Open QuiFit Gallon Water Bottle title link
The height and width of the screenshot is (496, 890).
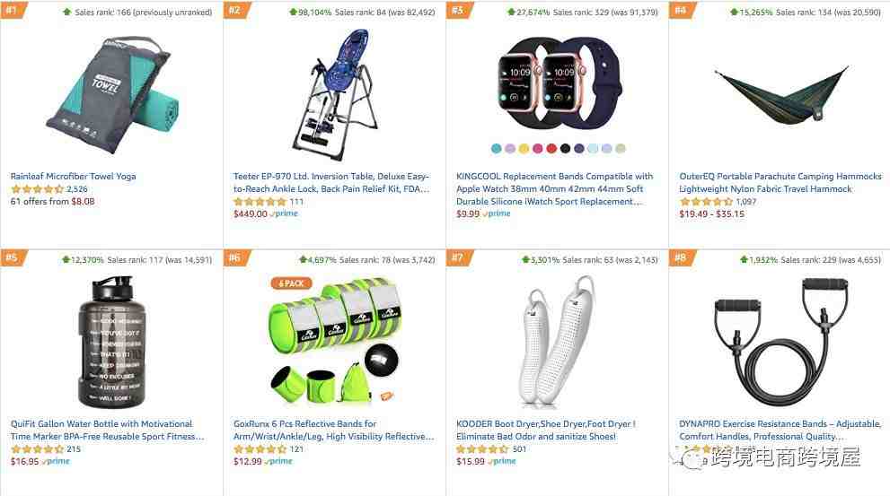point(107,430)
